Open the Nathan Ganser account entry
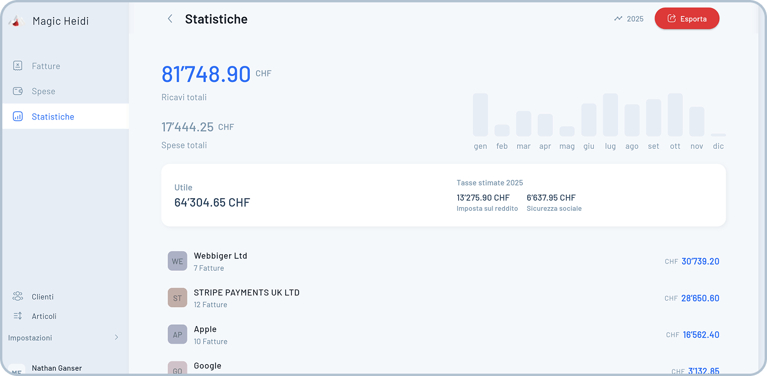 click(57, 367)
